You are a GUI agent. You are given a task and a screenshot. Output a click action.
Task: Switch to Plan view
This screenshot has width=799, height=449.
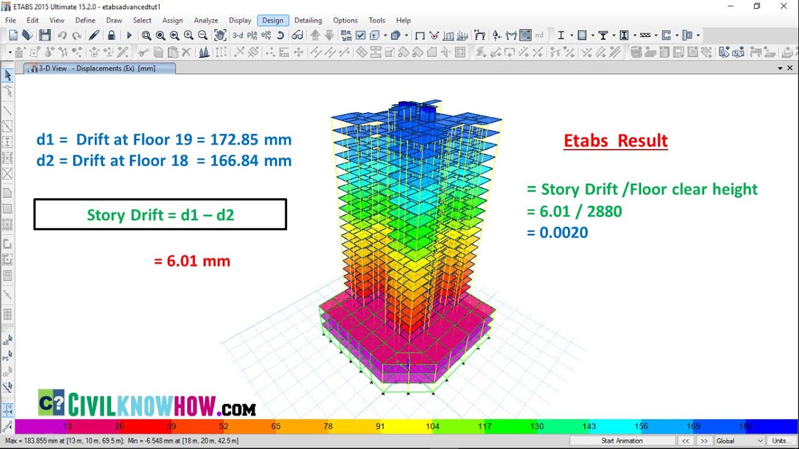(x=252, y=36)
